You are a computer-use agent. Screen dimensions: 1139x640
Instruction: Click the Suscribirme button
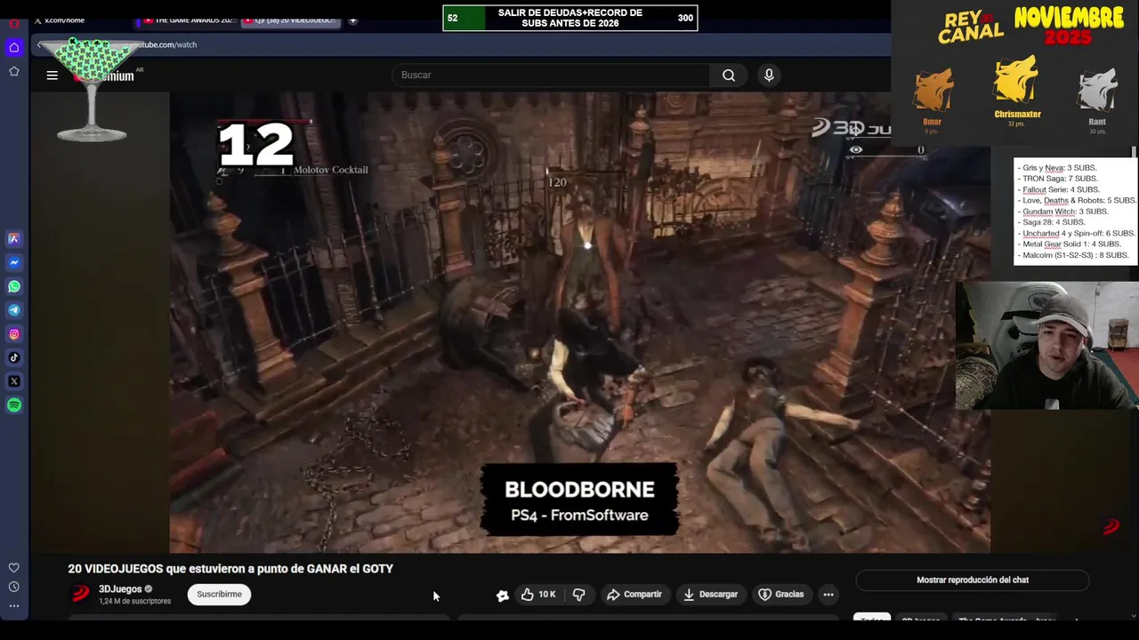point(219,595)
